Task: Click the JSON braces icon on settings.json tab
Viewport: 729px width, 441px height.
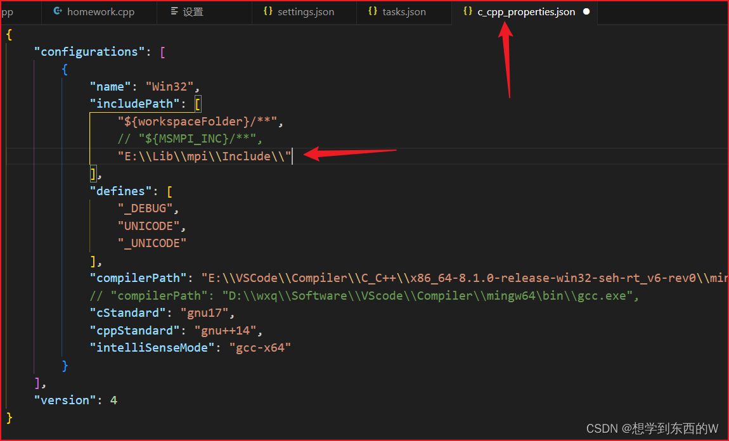Action: click(268, 11)
